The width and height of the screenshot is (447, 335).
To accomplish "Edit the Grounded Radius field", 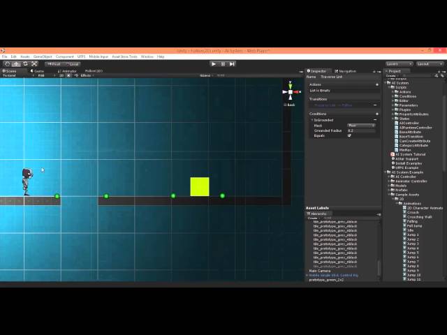I will point(361,131).
